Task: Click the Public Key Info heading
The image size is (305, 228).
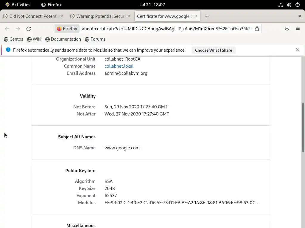Action: click(80, 171)
